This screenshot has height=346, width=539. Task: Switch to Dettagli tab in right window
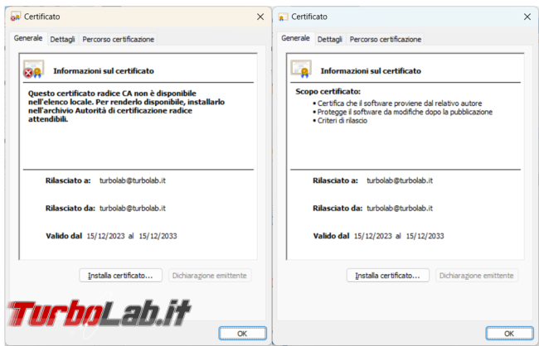(330, 39)
